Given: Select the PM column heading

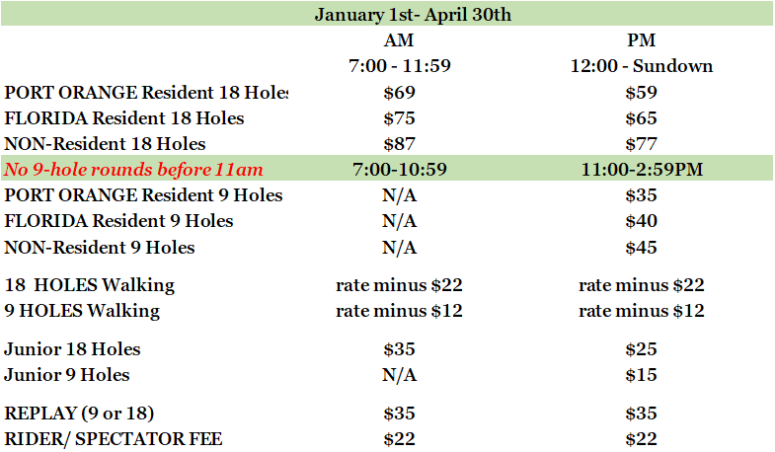Looking at the screenshot, I should pyautogui.click(x=641, y=41).
